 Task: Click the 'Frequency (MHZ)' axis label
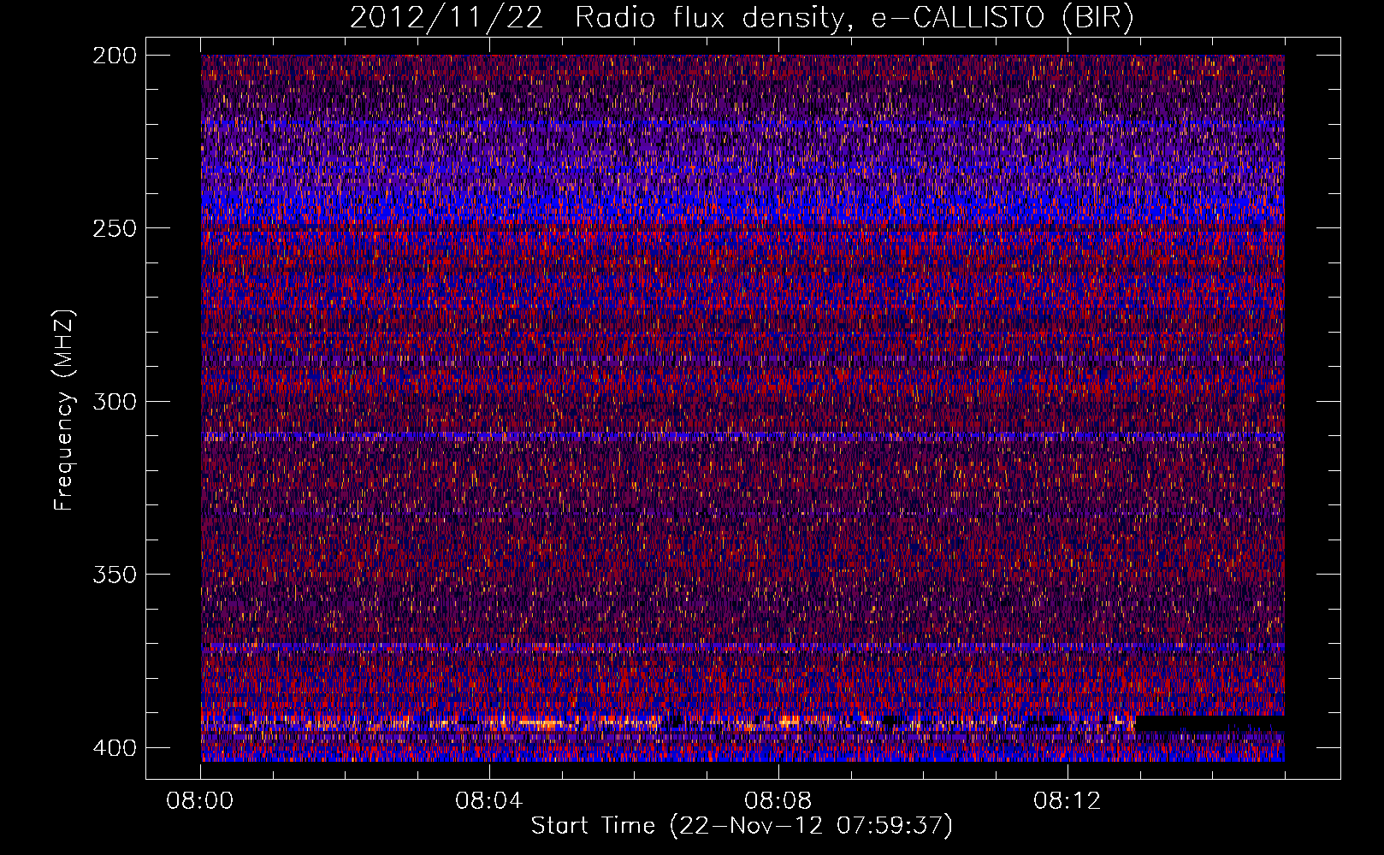point(64,410)
